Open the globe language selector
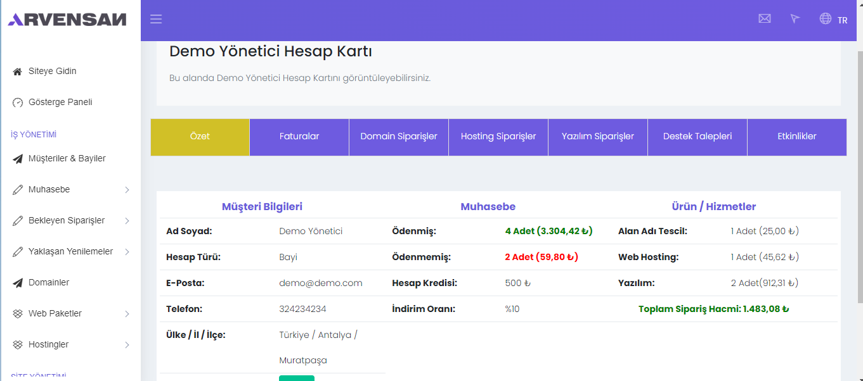863x381 pixels. (x=826, y=18)
